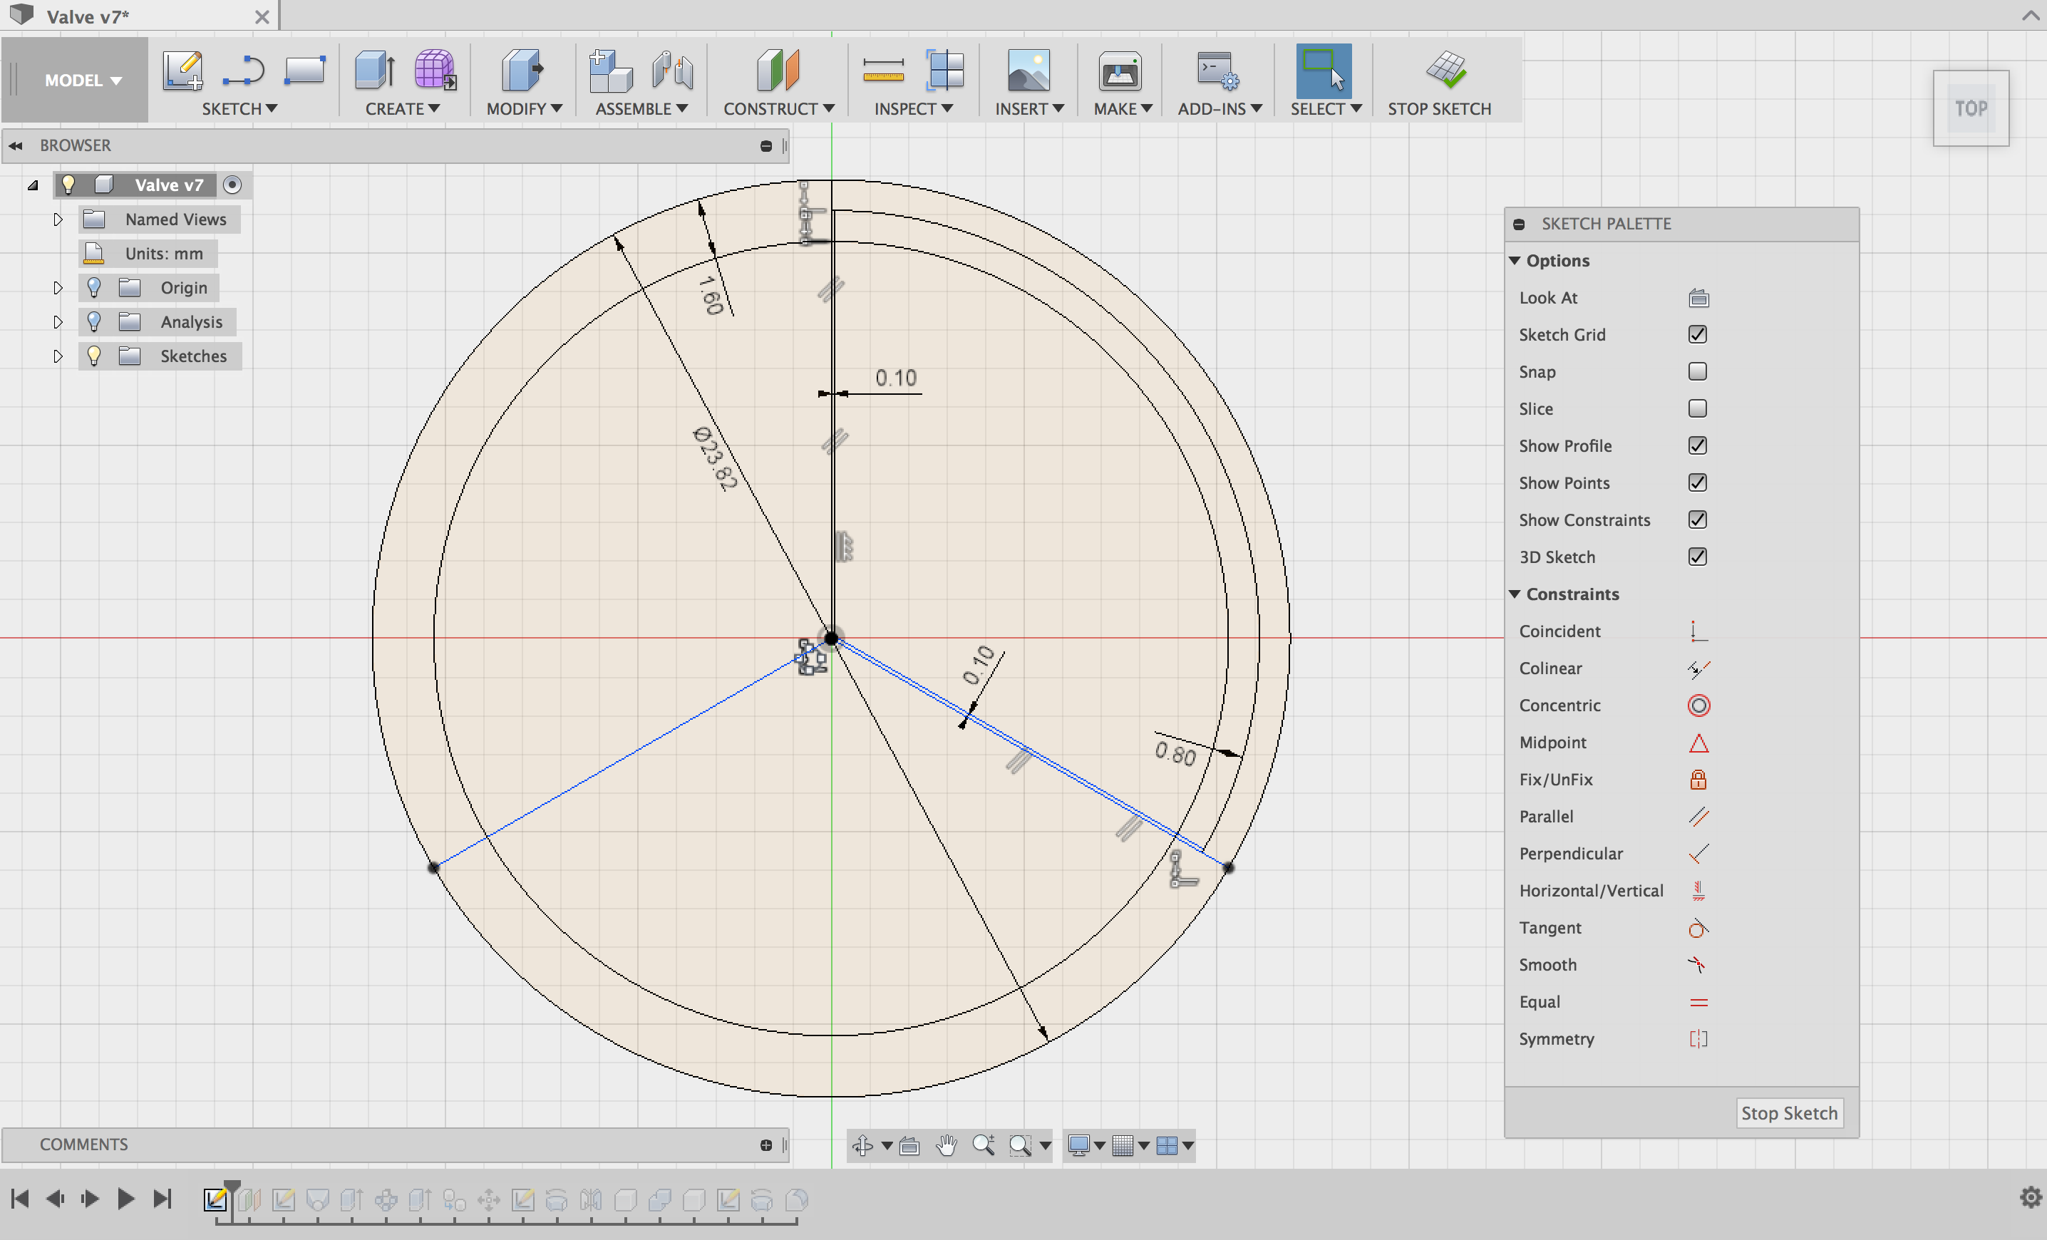Apply the Colinear constraint icon
Screen dimensions: 2047x1240
click(x=1698, y=668)
